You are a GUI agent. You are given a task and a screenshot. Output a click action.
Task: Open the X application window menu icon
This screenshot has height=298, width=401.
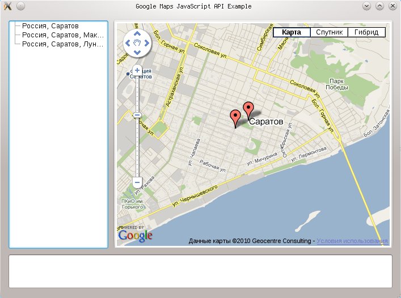coord(8,6)
